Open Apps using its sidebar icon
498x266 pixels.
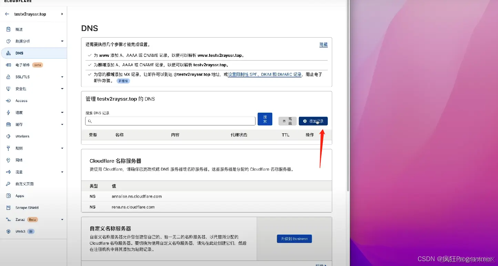point(8,195)
